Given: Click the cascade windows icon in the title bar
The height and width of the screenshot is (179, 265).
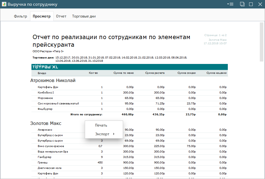Looking at the screenshot, I should [x=242, y=4].
